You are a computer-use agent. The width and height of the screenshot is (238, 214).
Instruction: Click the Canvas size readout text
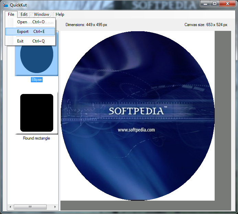[x=206, y=25]
